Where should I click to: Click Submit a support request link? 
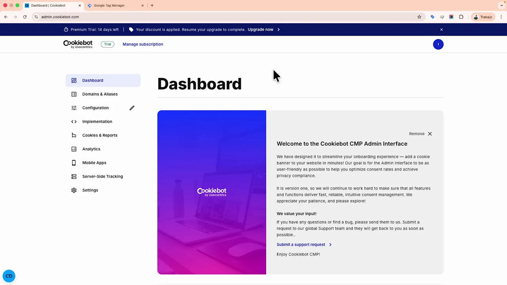[x=301, y=245]
